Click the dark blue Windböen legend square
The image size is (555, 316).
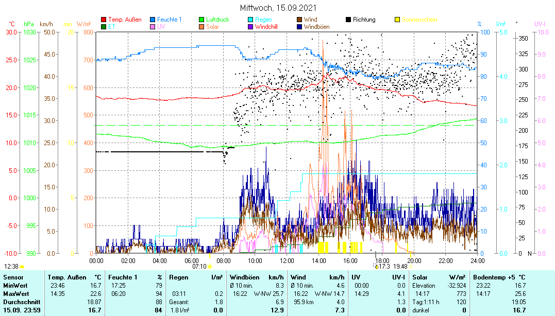tap(299, 27)
